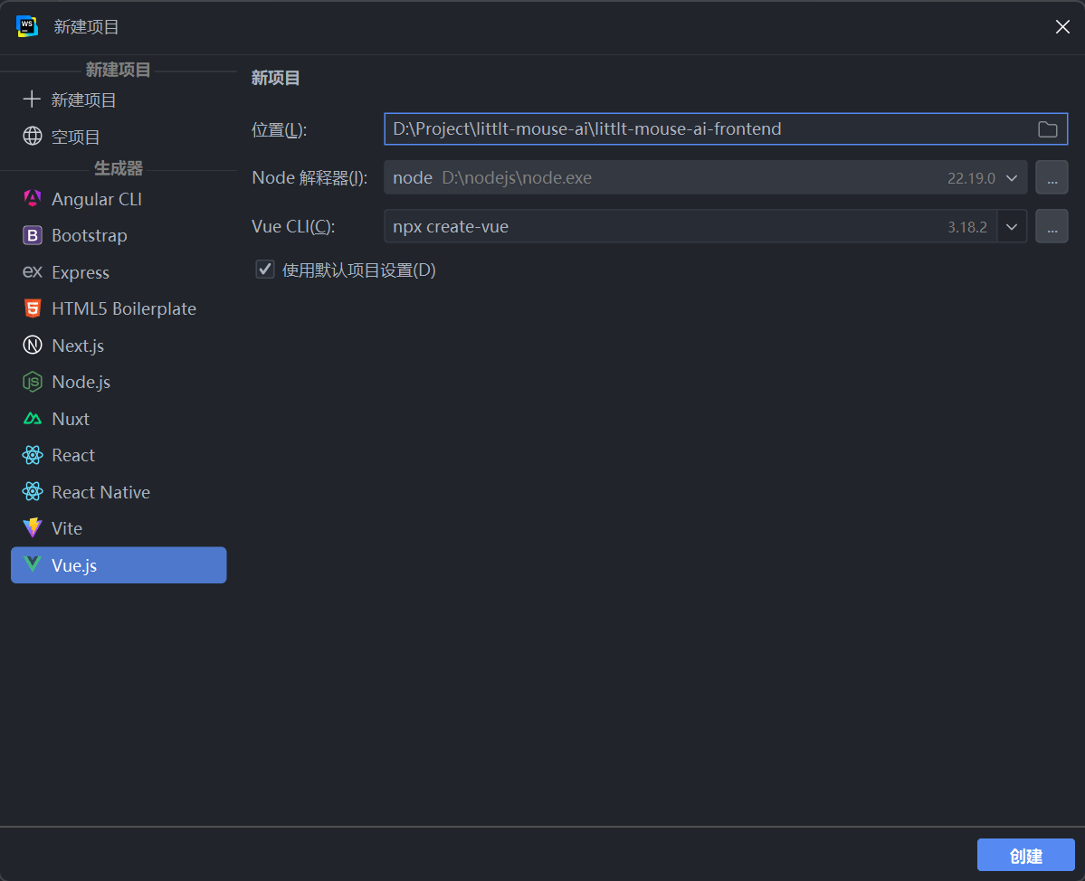Select the React atom icon
This screenshot has height=881, width=1085.
(33, 455)
